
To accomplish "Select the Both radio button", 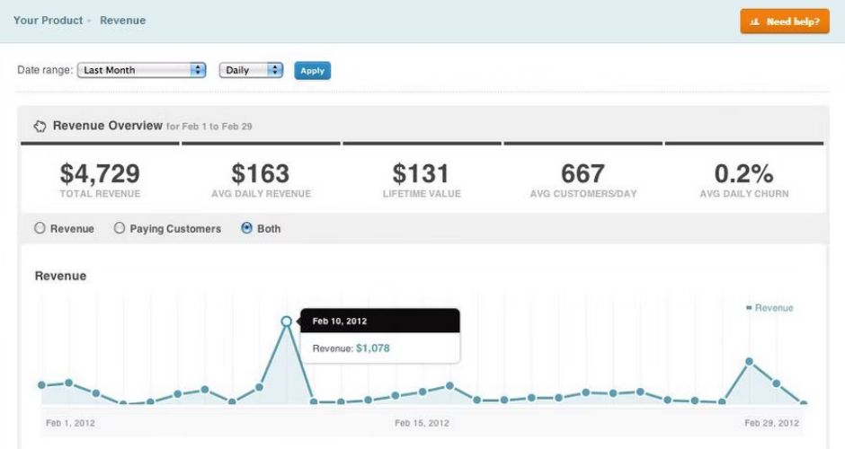I will pos(246,228).
